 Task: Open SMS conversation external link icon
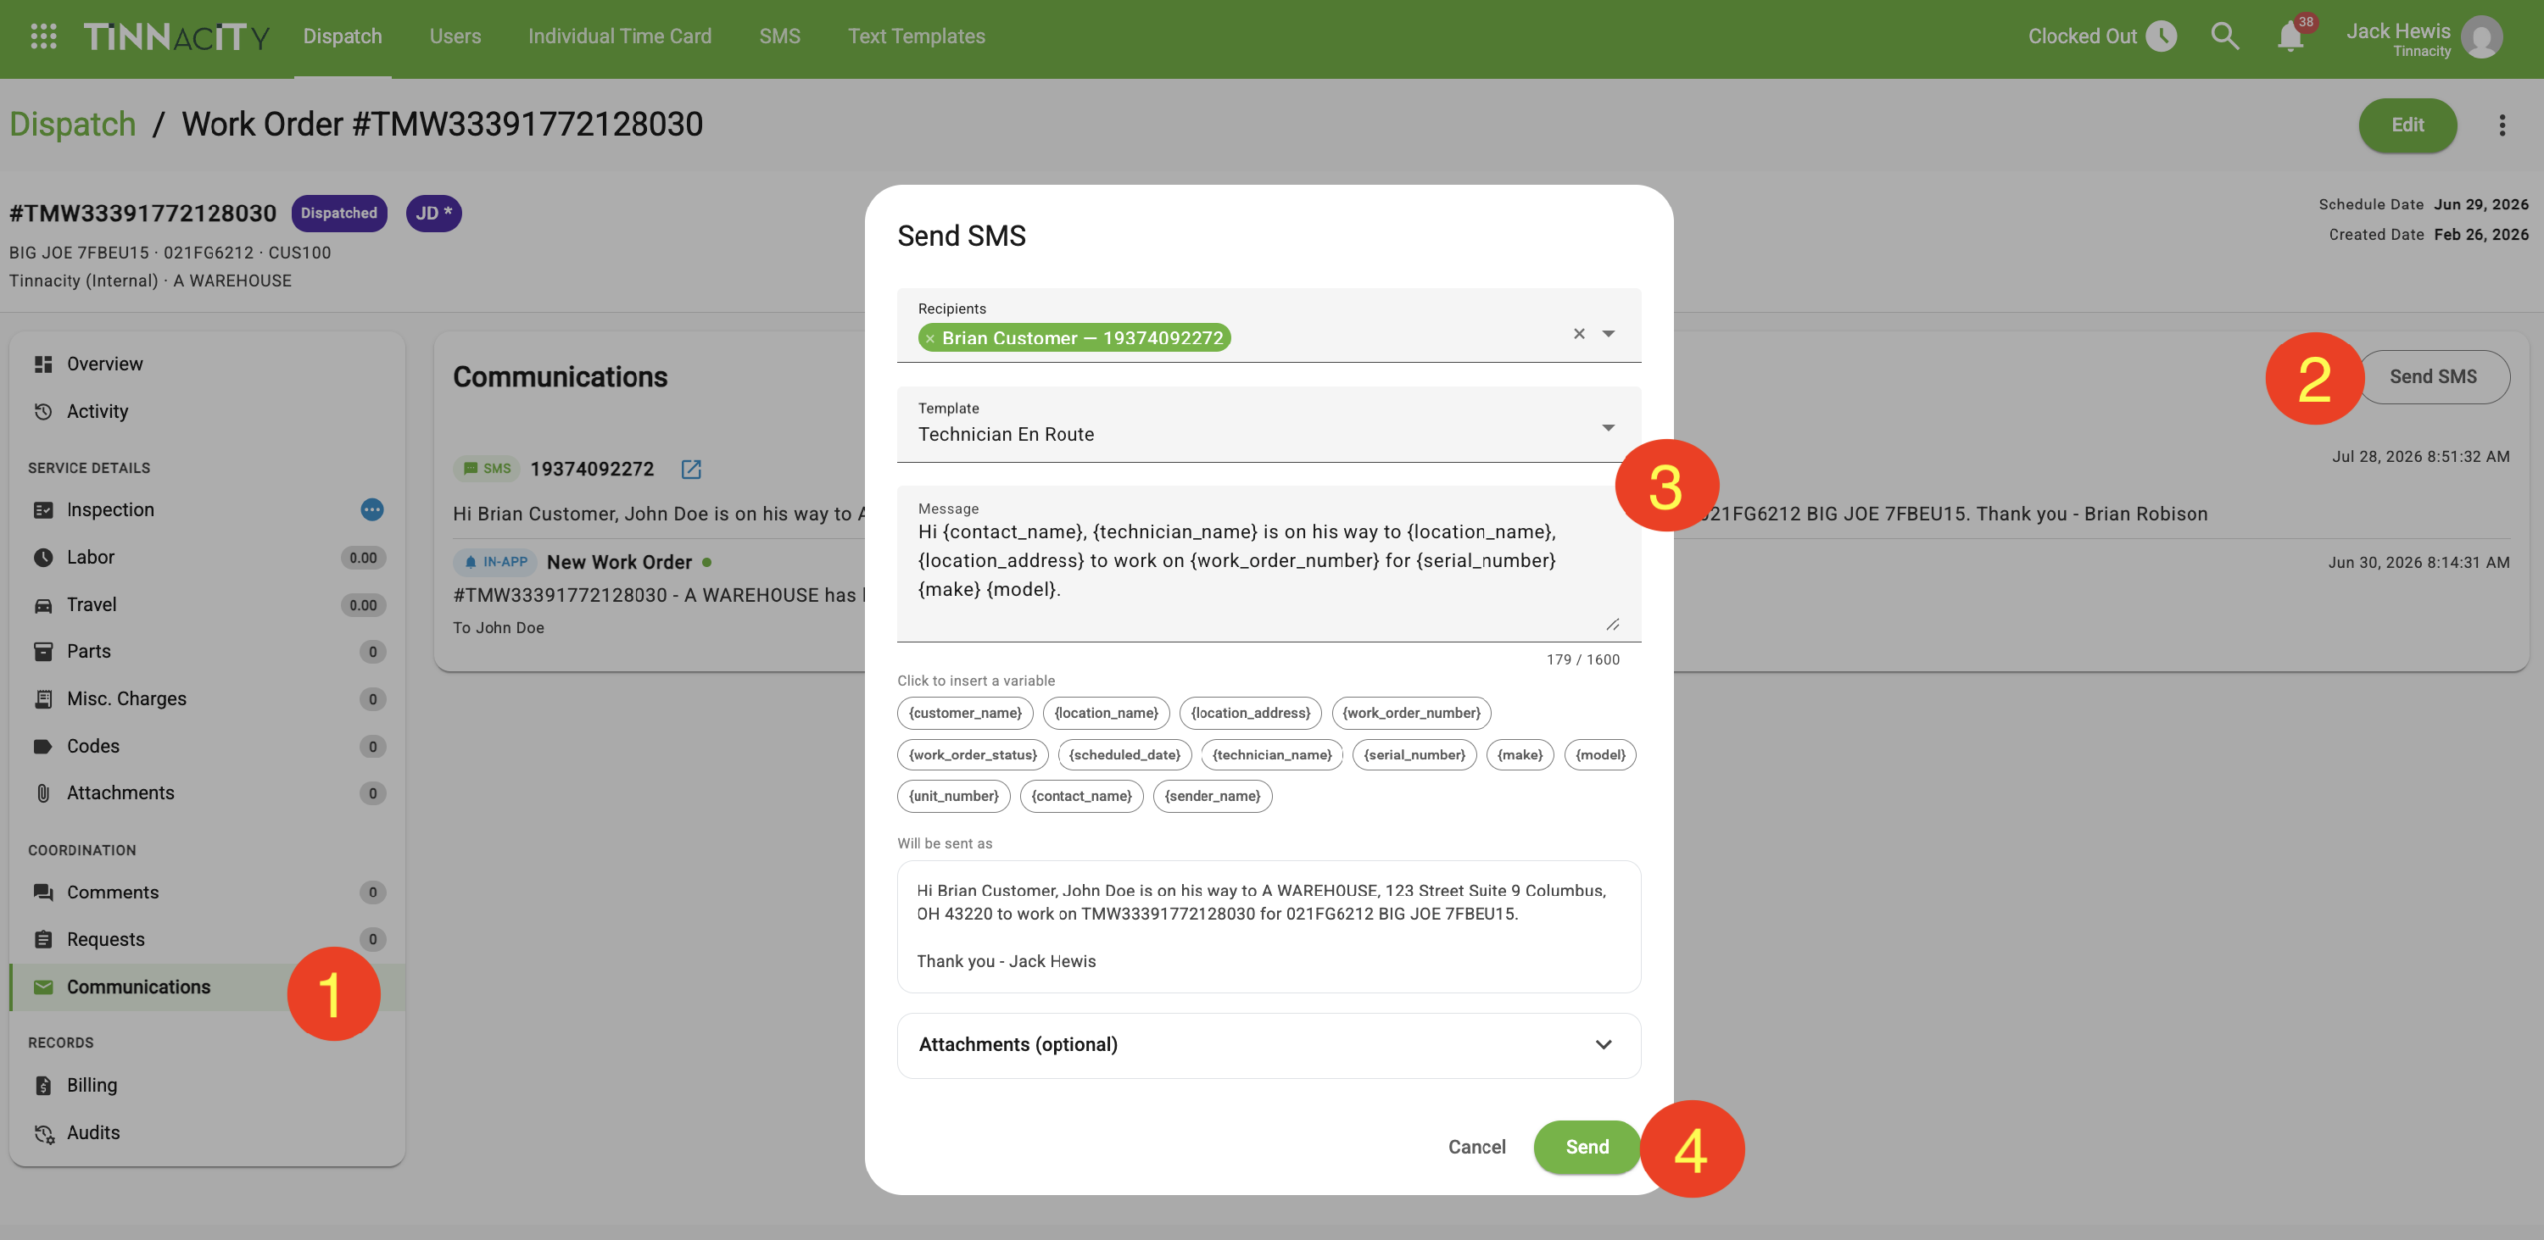point(691,469)
